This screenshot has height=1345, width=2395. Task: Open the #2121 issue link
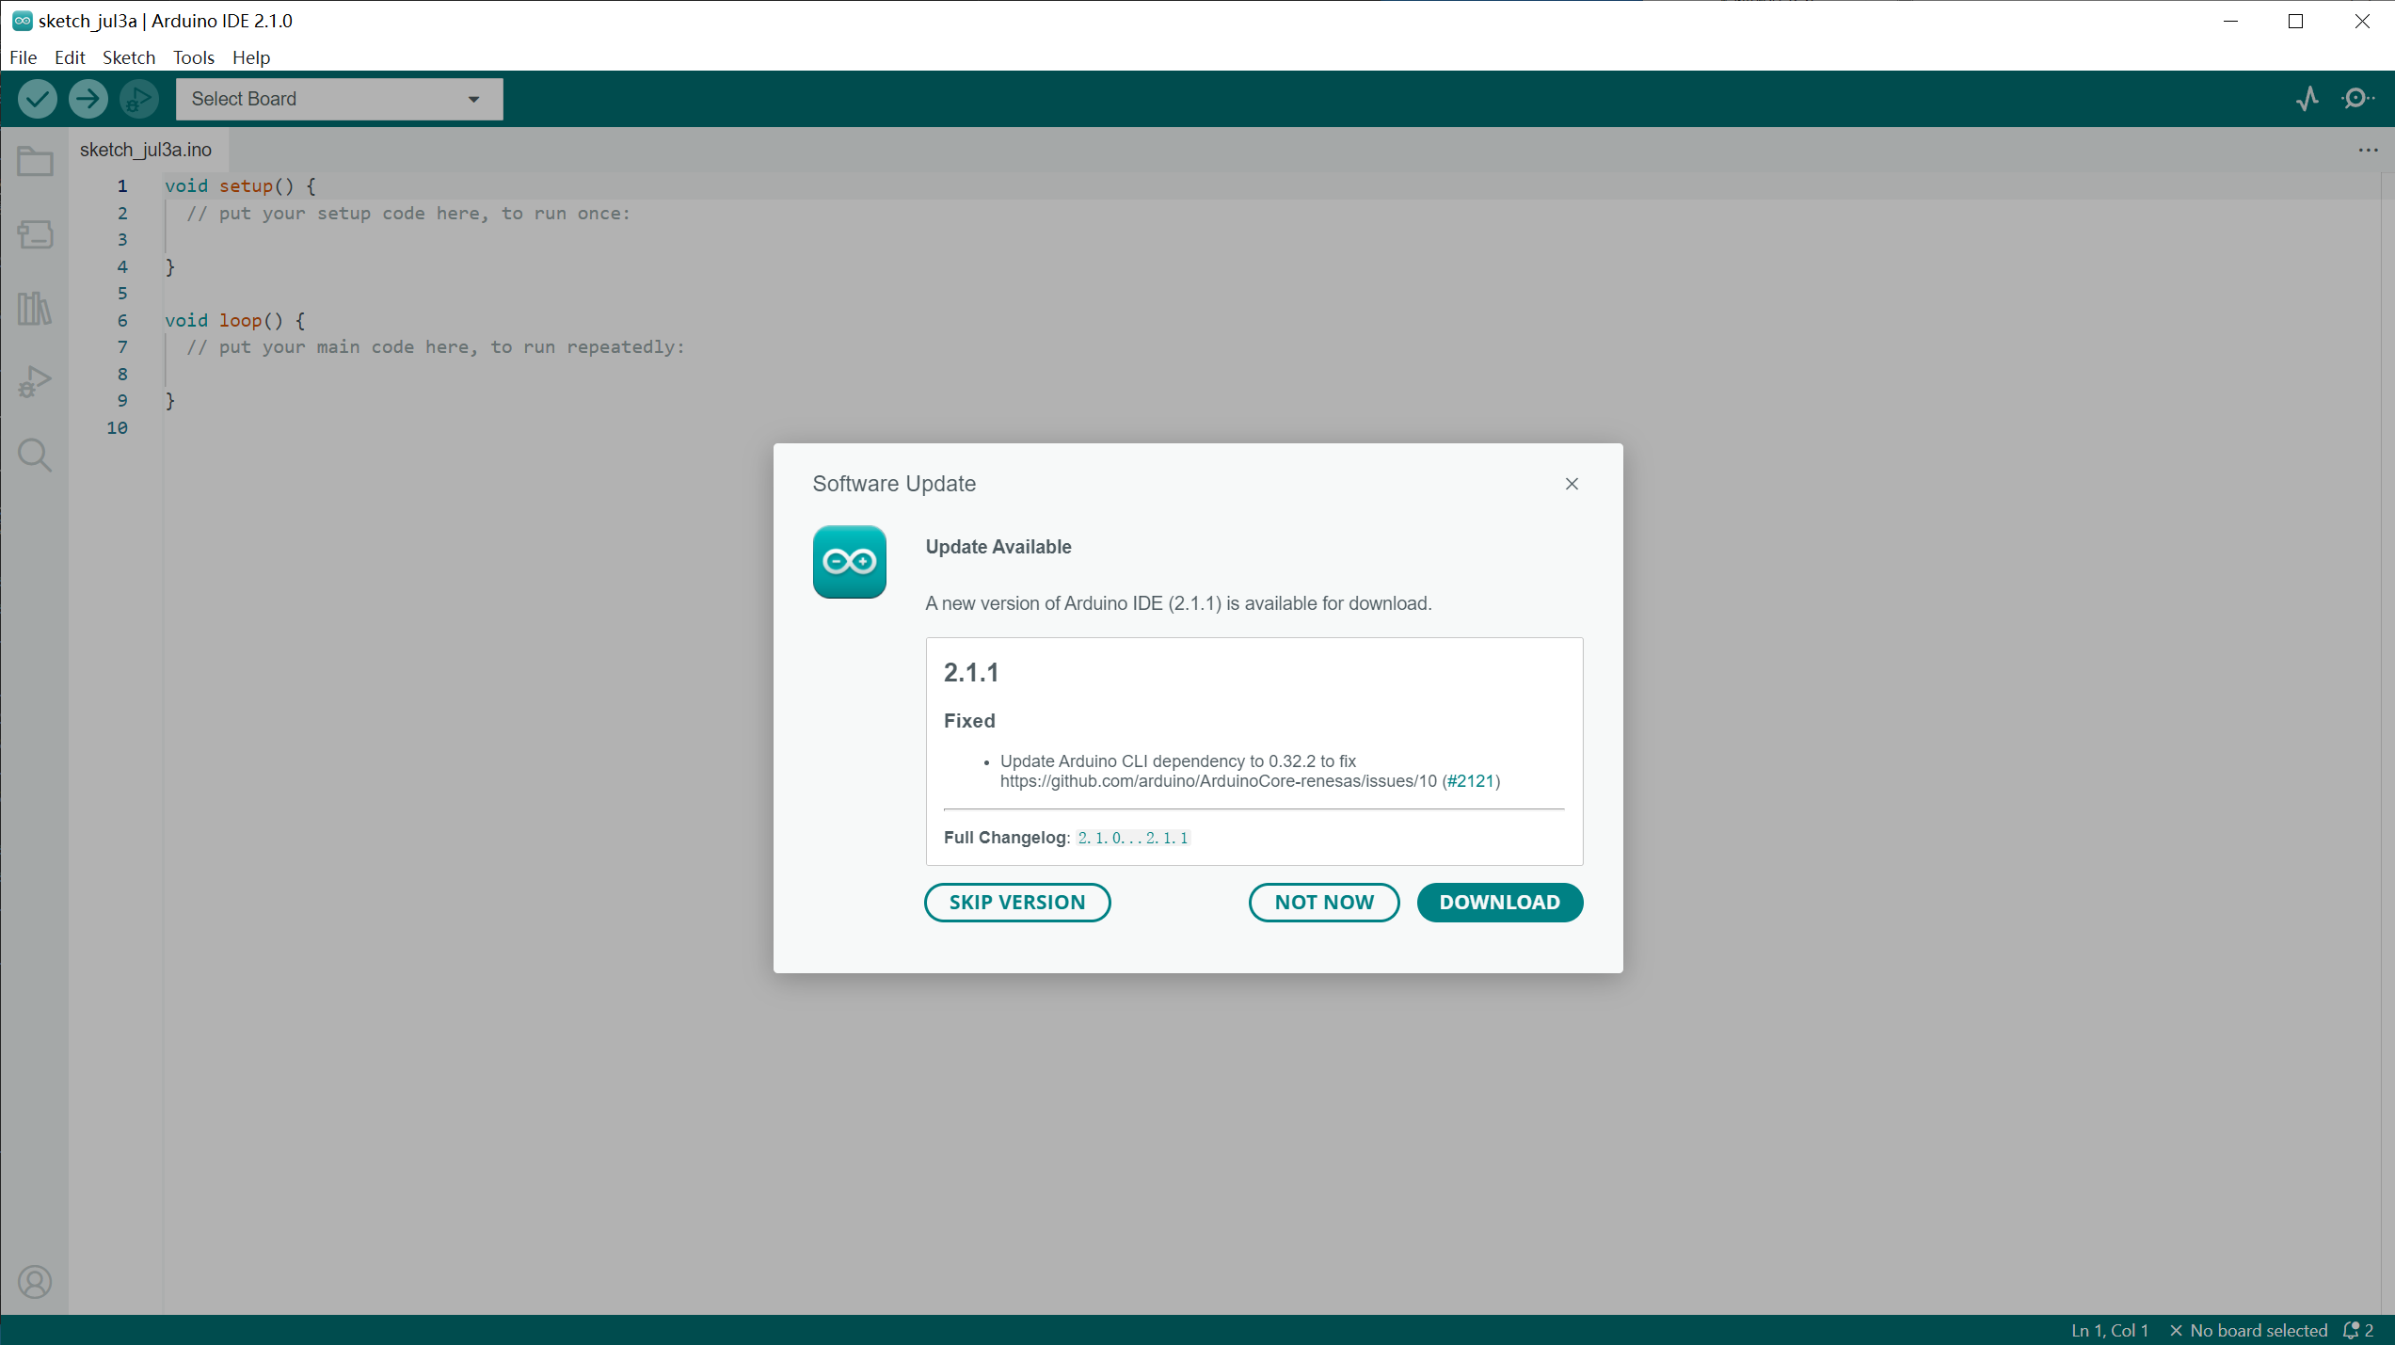point(1471,781)
